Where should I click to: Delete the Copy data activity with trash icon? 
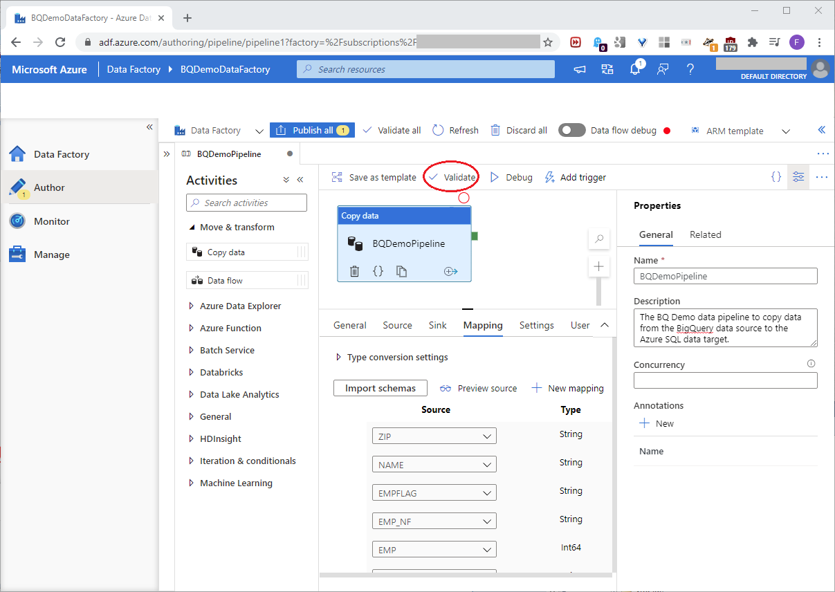[x=354, y=271]
